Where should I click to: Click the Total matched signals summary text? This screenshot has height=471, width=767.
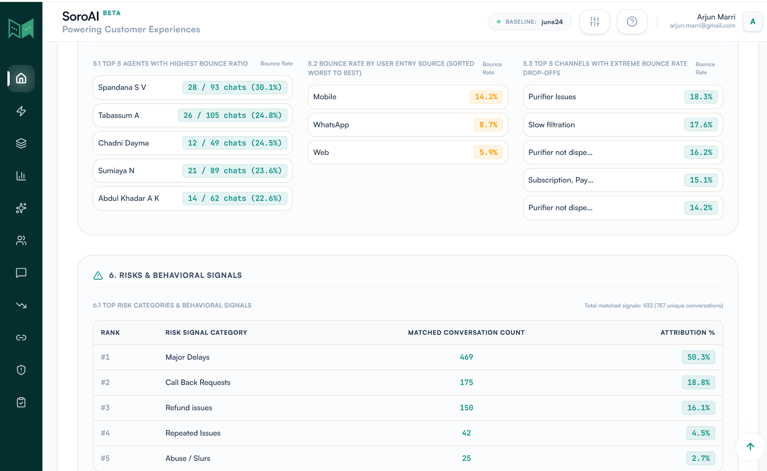coord(653,306)
